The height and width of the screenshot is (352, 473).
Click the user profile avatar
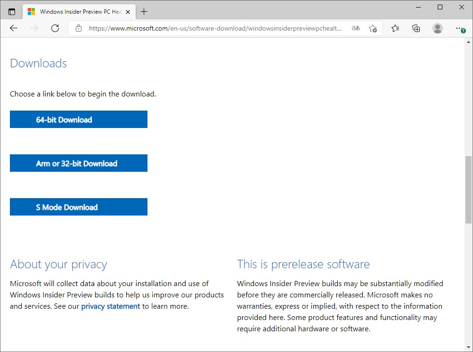[438, 28]
